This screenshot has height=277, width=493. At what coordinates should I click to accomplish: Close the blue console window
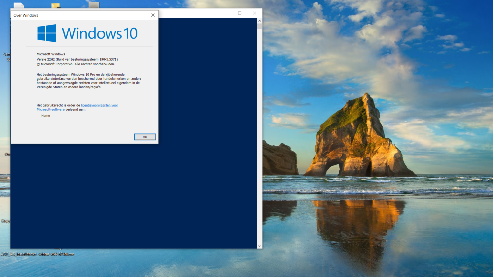point(254,13)
